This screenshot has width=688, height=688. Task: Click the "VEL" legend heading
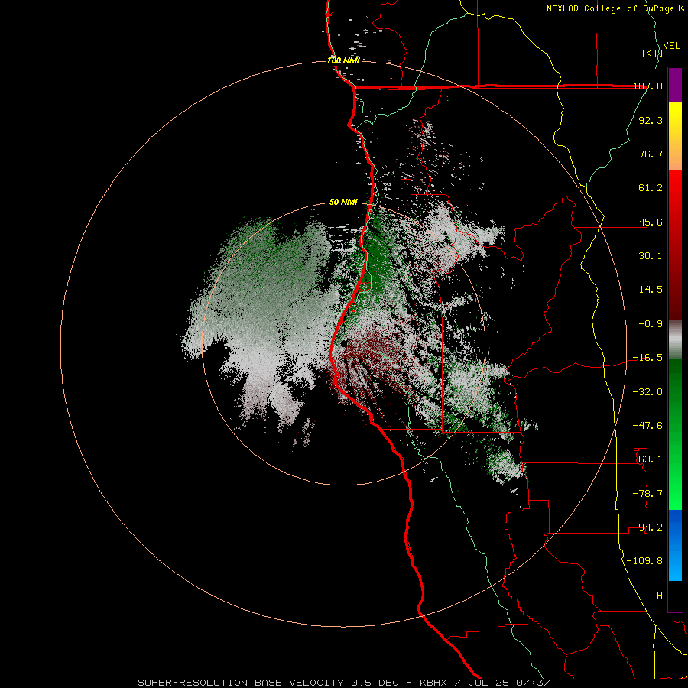pos(672,46)
